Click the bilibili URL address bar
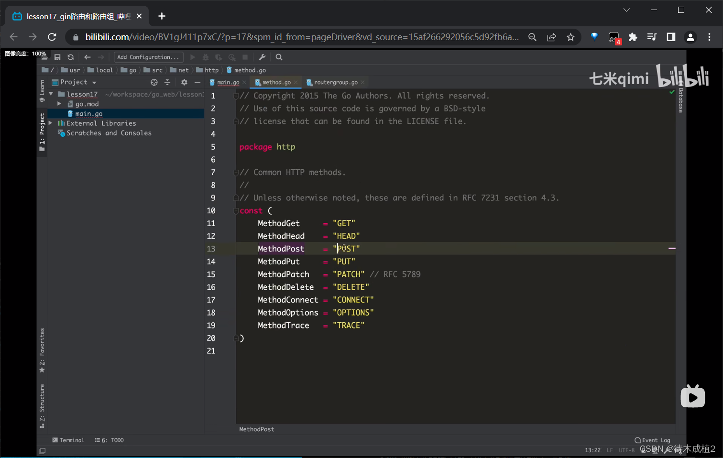Screen dimensions: 723x458 coord(302,37)
